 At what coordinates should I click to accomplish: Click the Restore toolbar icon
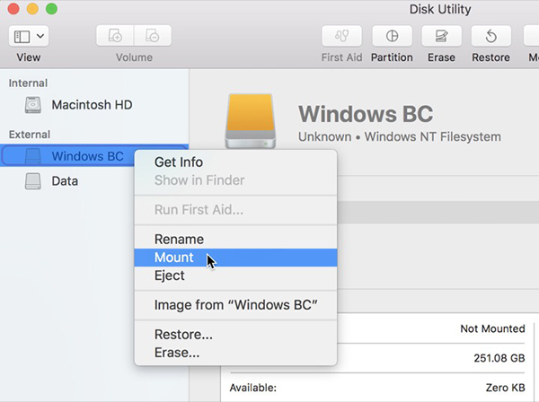pyautogui.click(x=490, y=36)
